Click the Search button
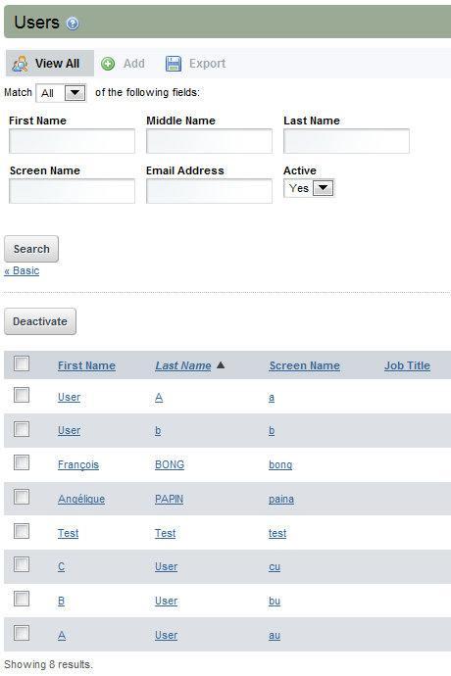The width and height of the screenshot is (451, 676). pos(31,249)
